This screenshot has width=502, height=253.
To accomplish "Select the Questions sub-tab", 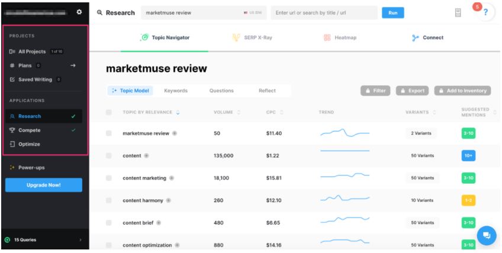I will click(x=221, y=91).
